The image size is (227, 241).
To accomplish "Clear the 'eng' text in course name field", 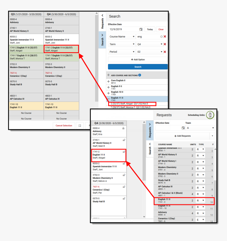I will click(x=161, y=37).
